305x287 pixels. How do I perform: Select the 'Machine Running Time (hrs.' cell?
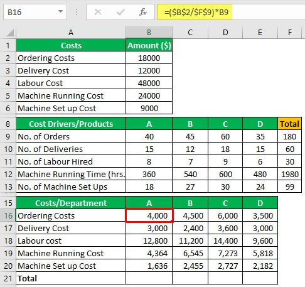coord(71,174)
